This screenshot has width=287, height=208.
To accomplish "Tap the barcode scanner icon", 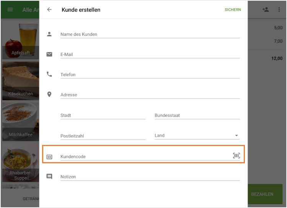I will (236, 155).
